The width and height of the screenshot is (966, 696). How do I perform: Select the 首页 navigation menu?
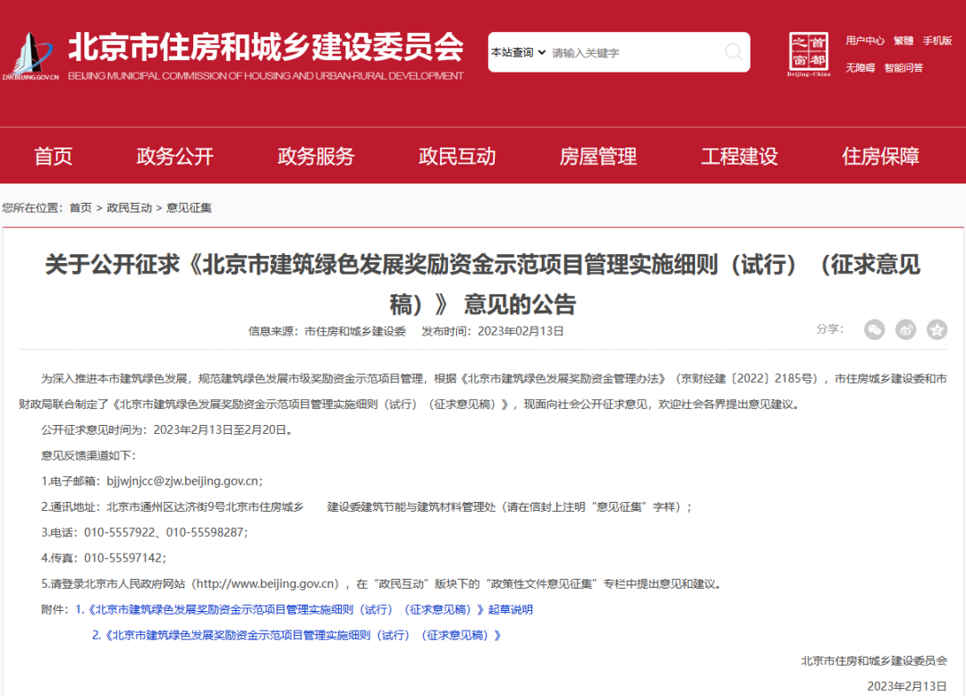[x=52, y=156]
